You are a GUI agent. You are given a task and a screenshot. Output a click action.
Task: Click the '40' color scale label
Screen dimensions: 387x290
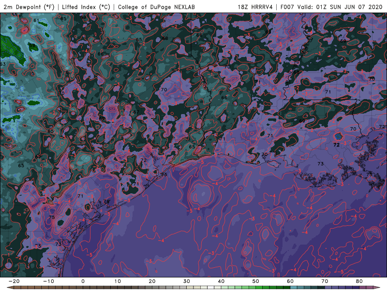221,281
